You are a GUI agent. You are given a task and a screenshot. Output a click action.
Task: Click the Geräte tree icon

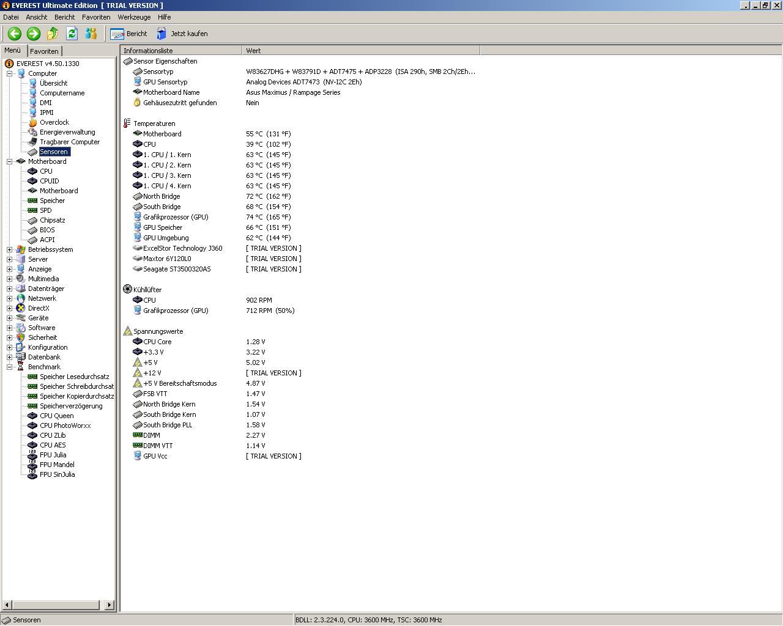click(x=21, y=318)
